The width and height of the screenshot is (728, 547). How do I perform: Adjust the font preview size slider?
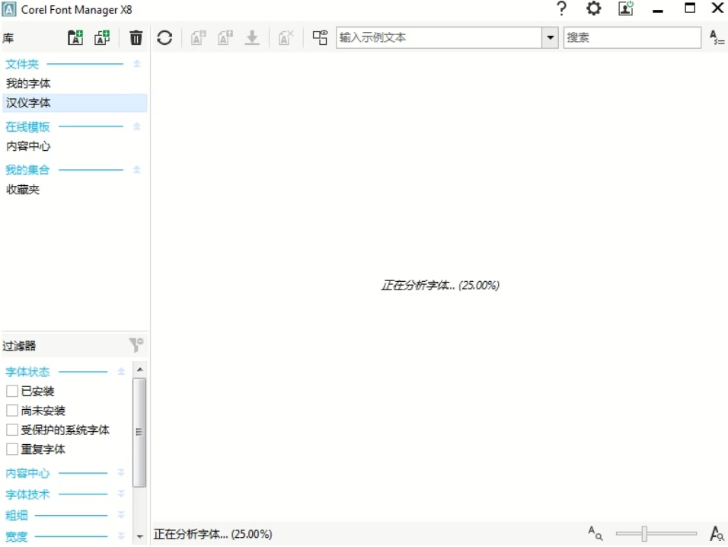[x=644, y=534]
